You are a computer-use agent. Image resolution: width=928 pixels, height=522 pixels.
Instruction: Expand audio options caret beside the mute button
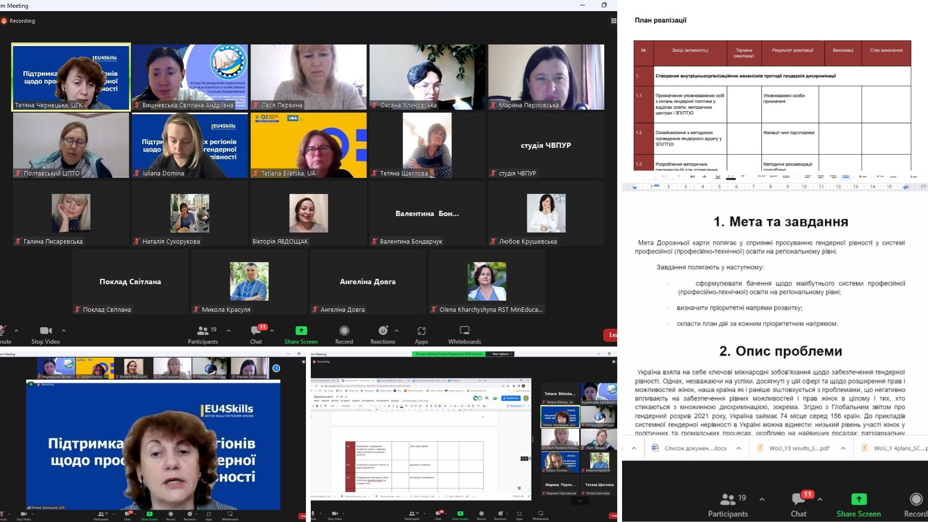pyautogui.click(x=16, y=331)
